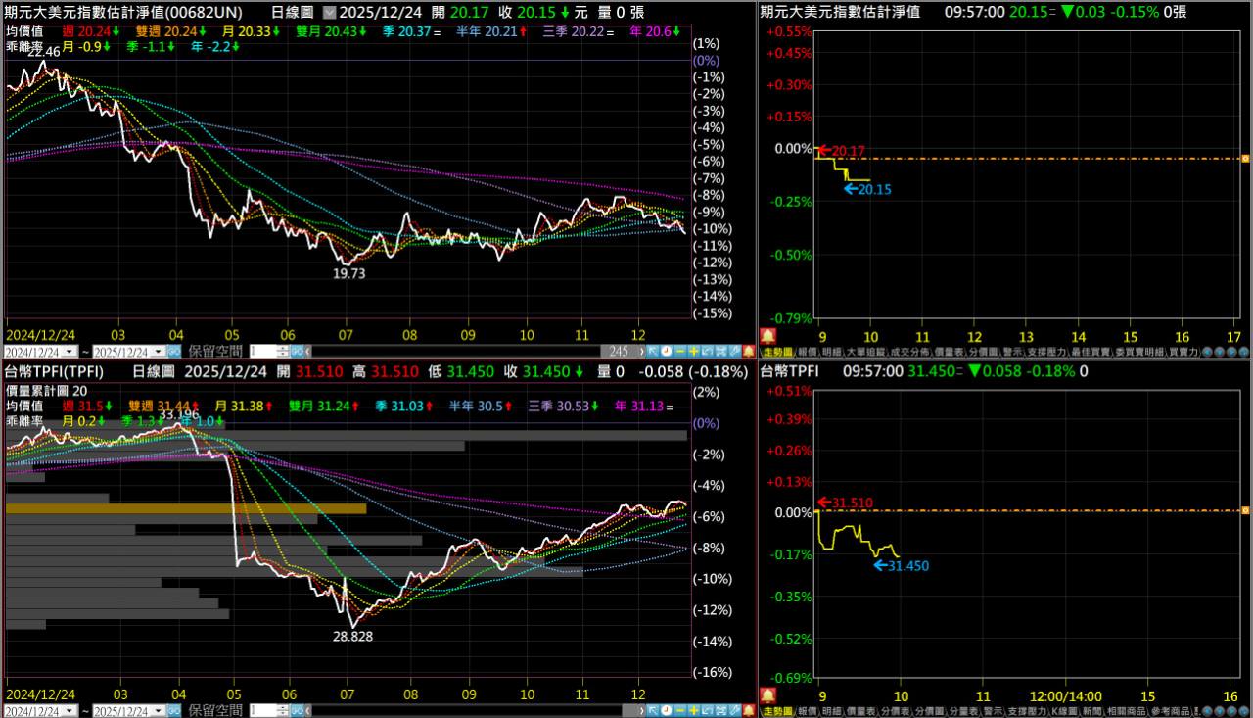1253x718 pixels.
Task: Open the 相關商品 tab
Action: coord(1127,710)
